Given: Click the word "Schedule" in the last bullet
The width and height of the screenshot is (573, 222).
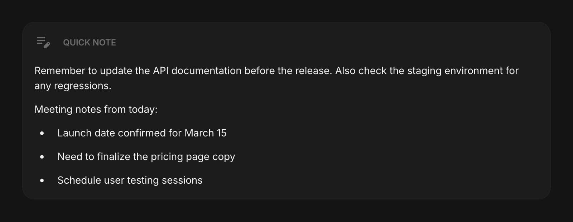Looking at the screenshot, I should click(79, 180).
